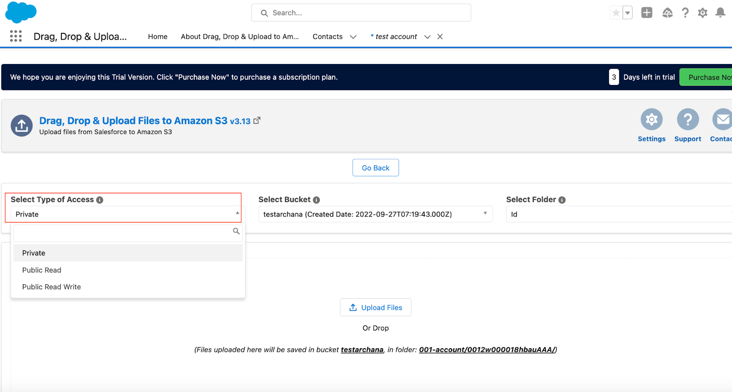The height and width of the screenshot is (392, 732).
Task: Click the external link icon beside v3.13
Action: coord(257,121)
